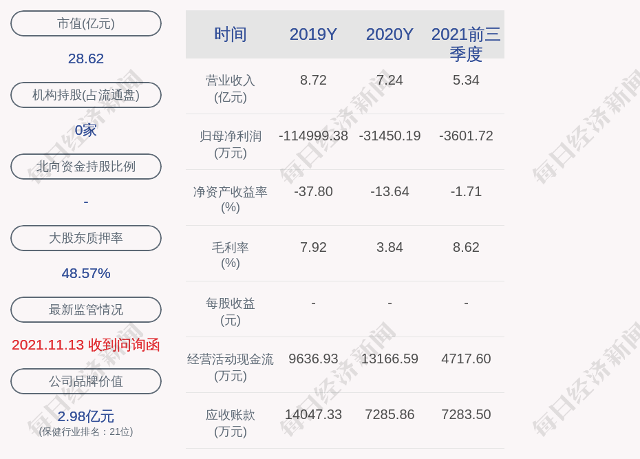Click the 每股收益(元) row label
The image size is (640, 459).
[231, 312]
